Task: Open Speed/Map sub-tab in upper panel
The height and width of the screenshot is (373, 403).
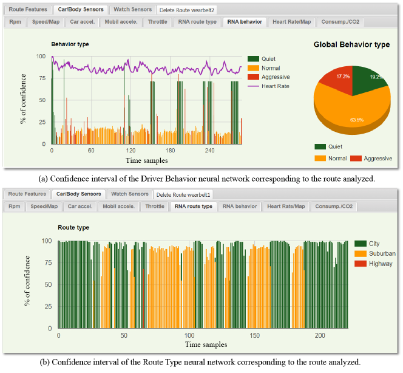Action: click(46, 22)
